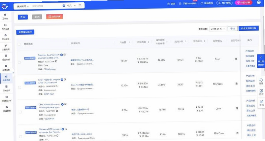
Task: Click 批量添加监控 batch add monitoring button
Action: coord(25,32)
